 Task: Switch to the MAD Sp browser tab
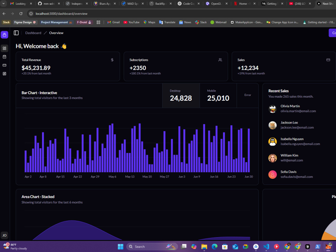point(132,3)
